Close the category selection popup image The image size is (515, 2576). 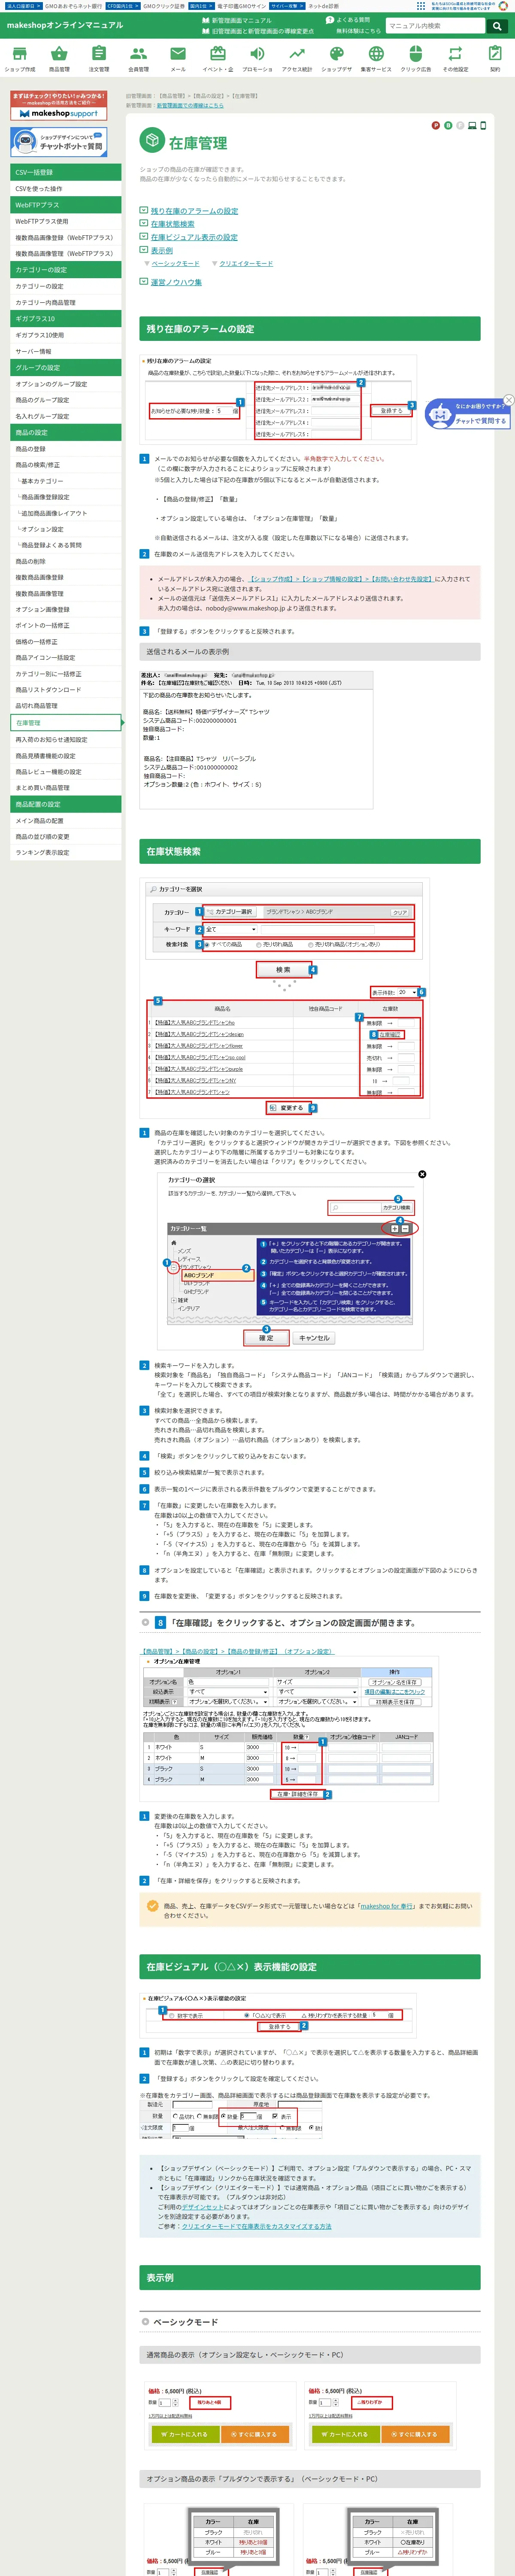tap(422, 1174)
